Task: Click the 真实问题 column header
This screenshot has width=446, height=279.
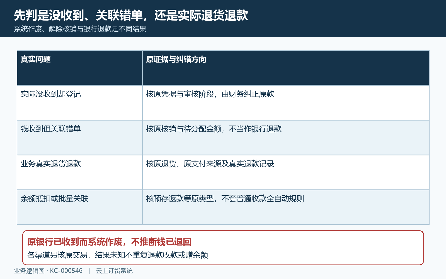Action: pyautogui.click(x=80, y=68)
